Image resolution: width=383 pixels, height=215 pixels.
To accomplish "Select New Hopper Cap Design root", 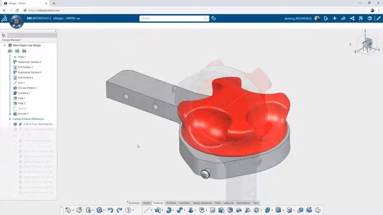I will [26, 45].
